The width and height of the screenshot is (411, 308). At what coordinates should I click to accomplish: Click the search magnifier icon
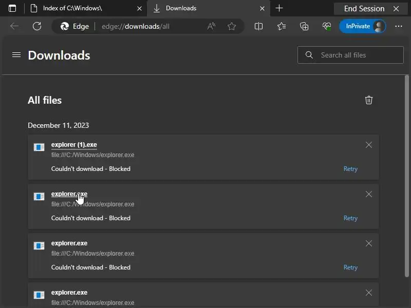point(309,55)
